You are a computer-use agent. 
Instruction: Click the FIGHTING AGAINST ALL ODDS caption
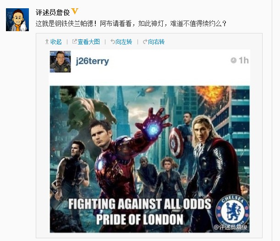(x=140, y=204)
